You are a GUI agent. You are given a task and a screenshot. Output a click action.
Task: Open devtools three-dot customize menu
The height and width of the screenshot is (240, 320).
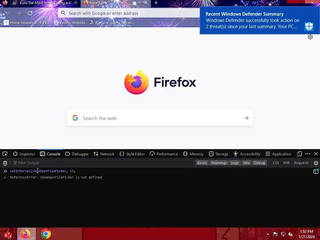click(x=308, y=154)
